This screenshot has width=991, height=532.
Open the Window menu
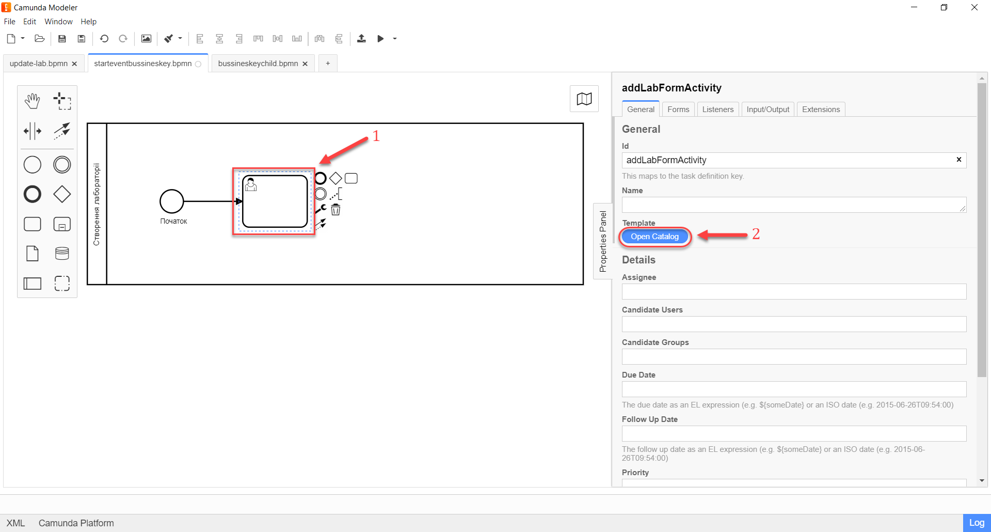(x=58, y=22)
